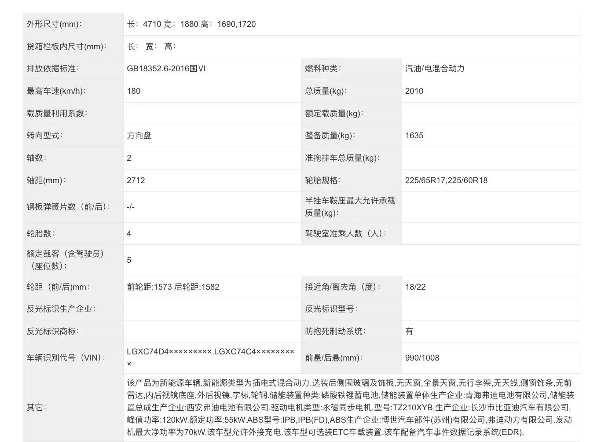
Task: Select the curb weight value 1635
Action: pos(414,136)
